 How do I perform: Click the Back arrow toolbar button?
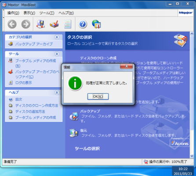(x=12, y=24)
